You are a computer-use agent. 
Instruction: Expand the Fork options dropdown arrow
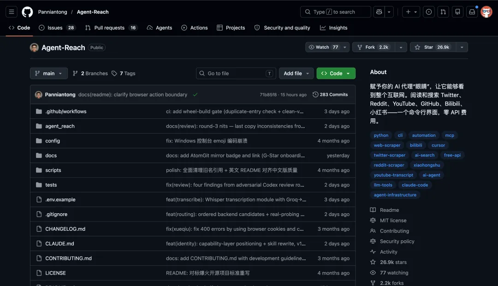(401, 47)
